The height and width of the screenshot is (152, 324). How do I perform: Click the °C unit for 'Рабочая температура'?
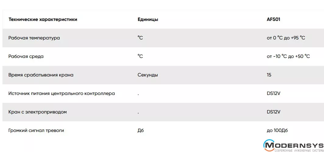pyautogui.click(x=140, y=38)
